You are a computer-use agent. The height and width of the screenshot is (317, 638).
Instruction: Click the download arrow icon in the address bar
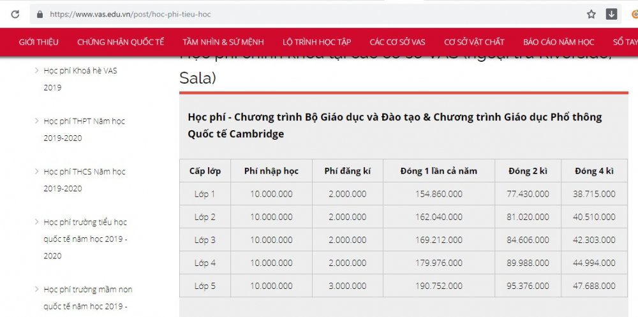tap(611, 14)
